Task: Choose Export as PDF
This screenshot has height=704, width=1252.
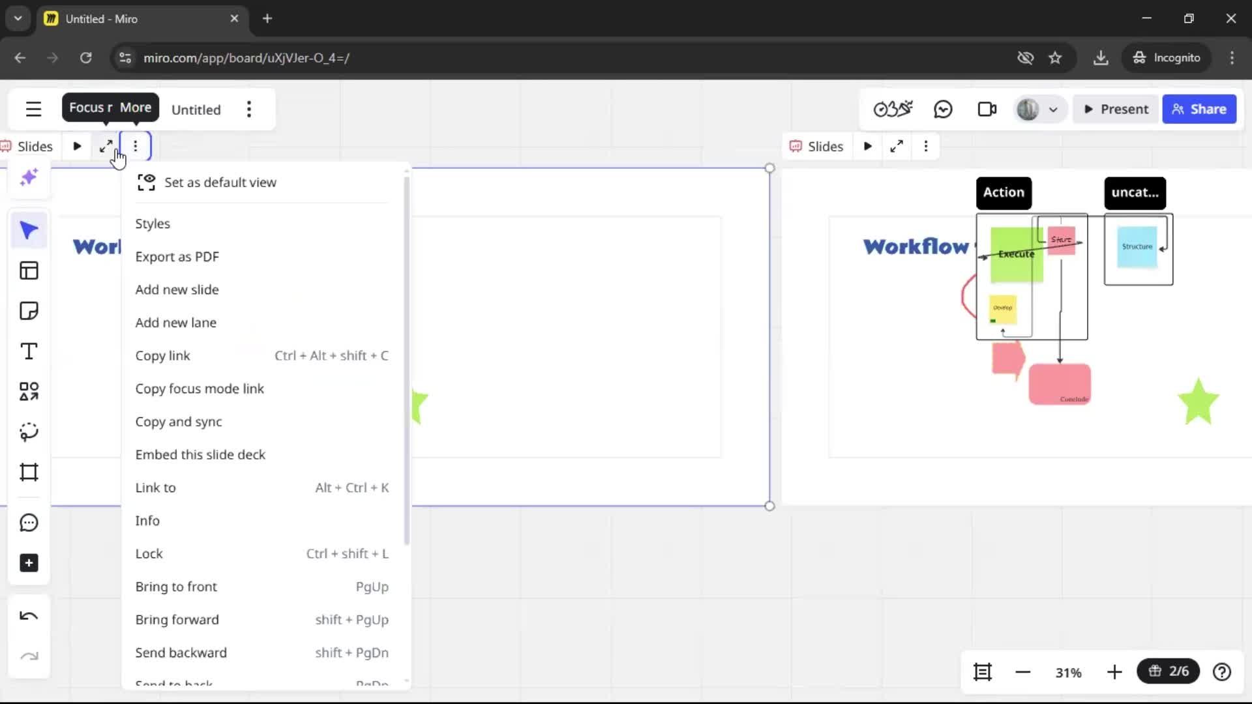Action: tap(262, 257)
